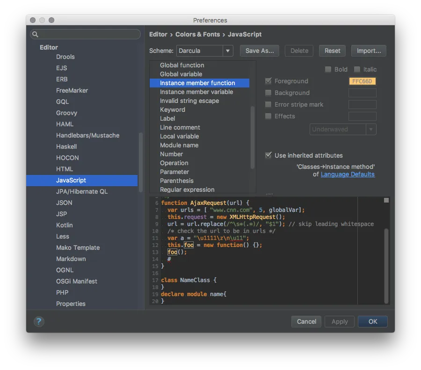Select FreeMarker in the sidebar
This screenshot has width=421, height=370.
[x=72, y=90]
